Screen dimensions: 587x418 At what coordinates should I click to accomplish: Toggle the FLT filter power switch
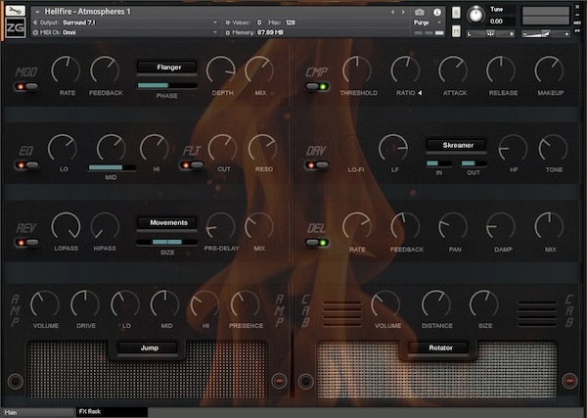(192, 164)
